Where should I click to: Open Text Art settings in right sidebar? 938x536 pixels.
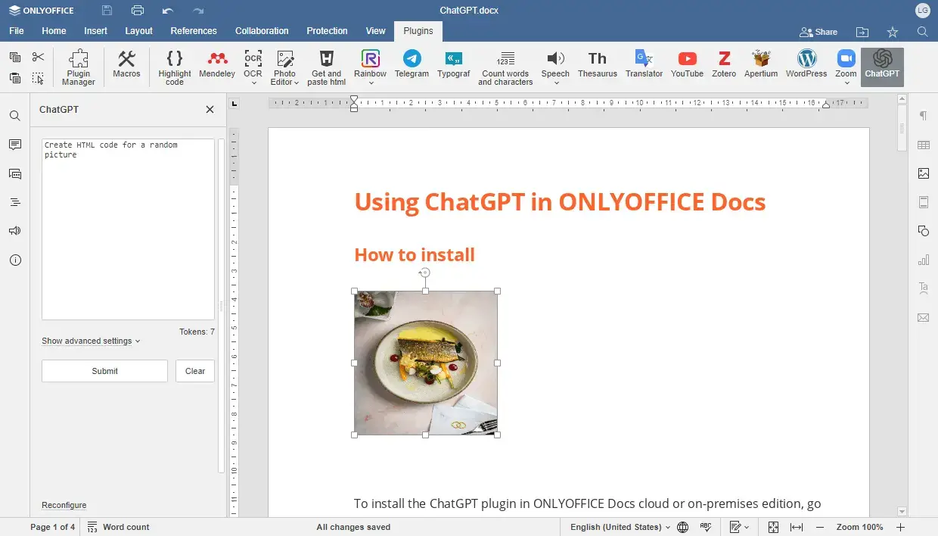923,288
